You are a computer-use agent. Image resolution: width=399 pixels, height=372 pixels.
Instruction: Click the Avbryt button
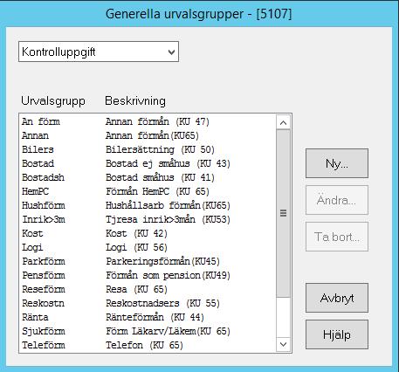point(337,298)
